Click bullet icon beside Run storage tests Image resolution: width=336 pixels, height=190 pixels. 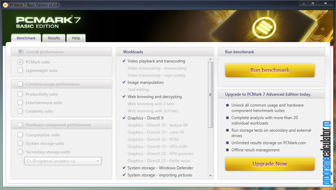[227, 130]
